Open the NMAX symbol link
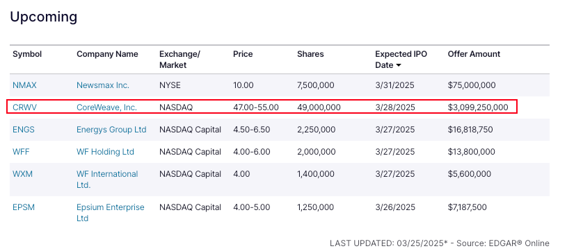Viewport: 567px width, 251px height. click(x=24, y=85)
